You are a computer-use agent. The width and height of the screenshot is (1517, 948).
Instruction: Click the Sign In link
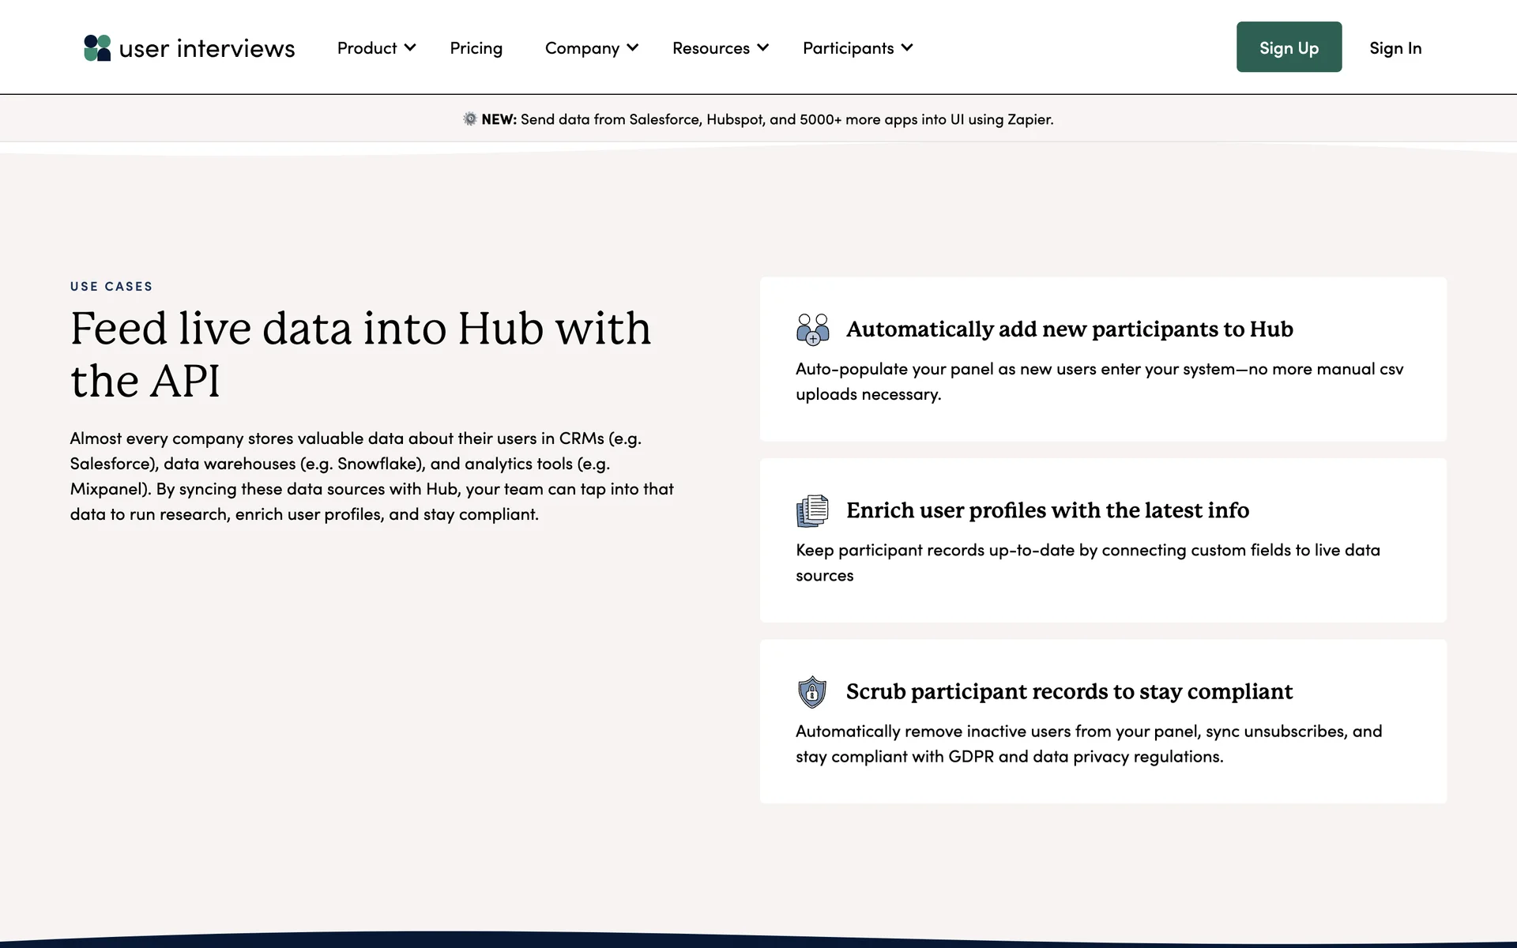point(1395,48)
